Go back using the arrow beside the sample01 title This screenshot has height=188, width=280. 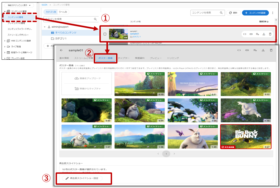click(62, 50)
